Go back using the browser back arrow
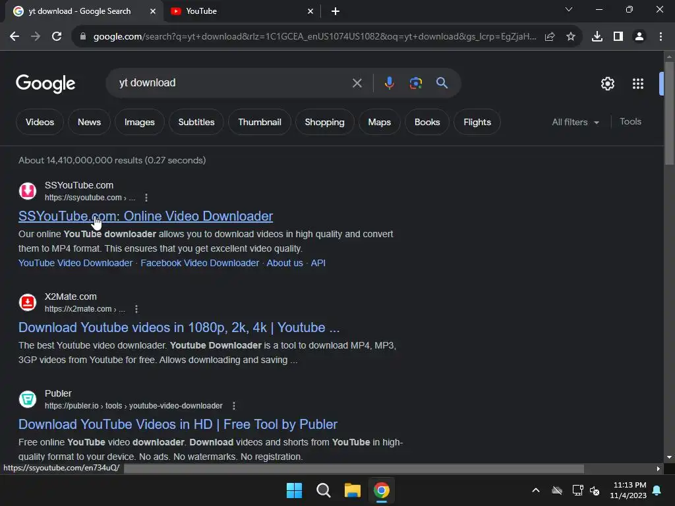Image resolution: width=675 pixels, height=506 pixels. click(x=15, y=37)
